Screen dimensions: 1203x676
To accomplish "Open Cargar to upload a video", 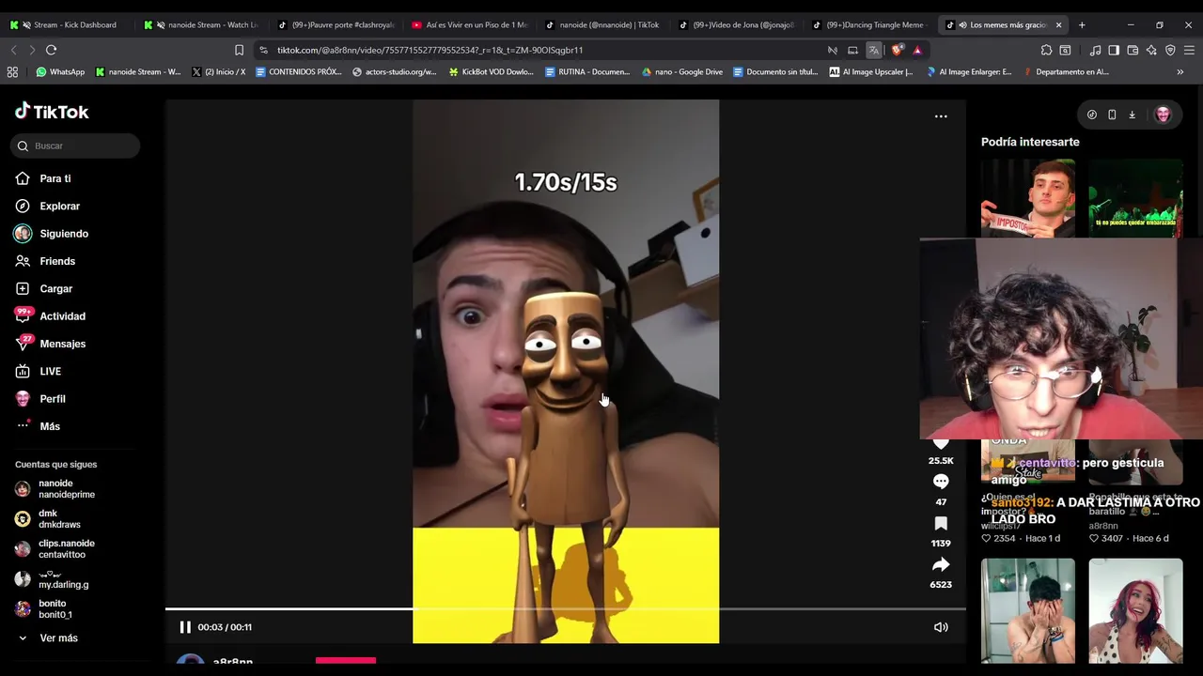I will pyautogui.click(x=55, y=288).
